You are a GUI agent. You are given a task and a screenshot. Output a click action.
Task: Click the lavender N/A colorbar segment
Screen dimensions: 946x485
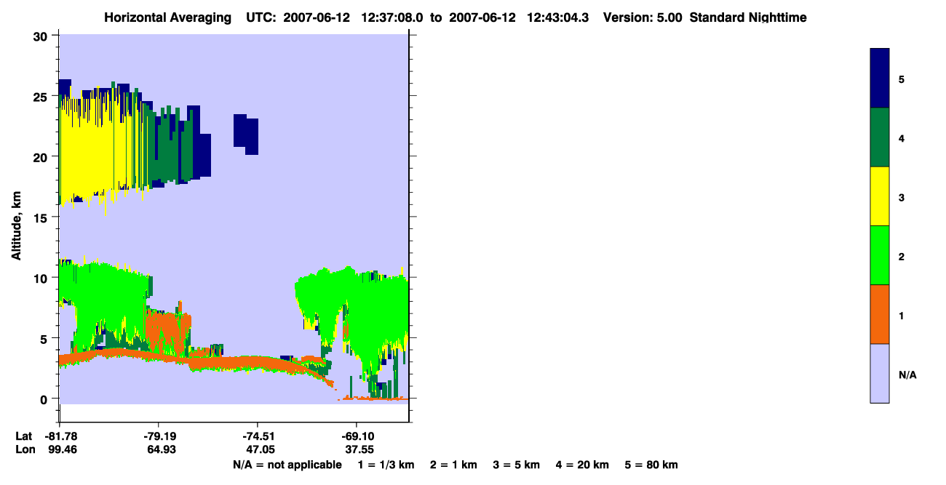[x=880, y=373]
